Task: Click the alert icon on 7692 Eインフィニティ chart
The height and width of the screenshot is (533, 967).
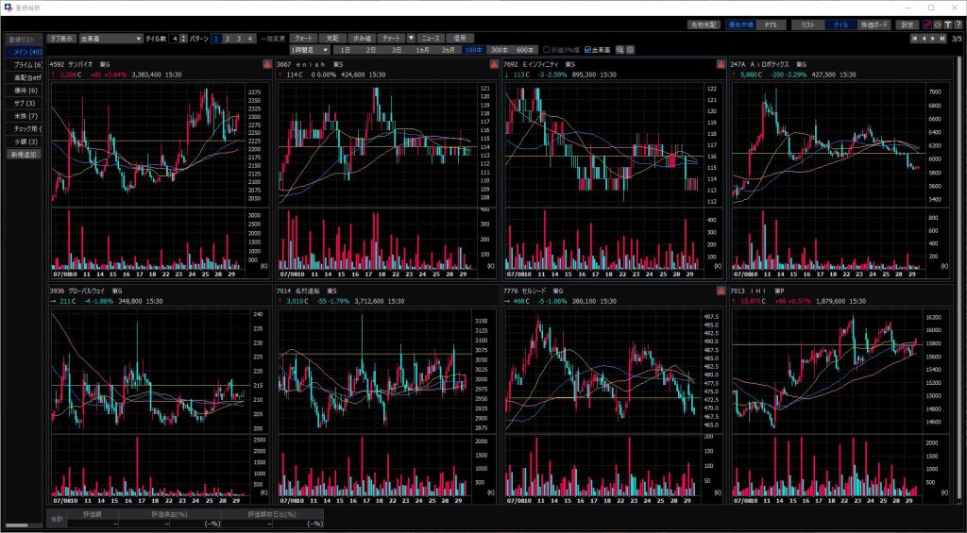Action: [x=721, y=65]
